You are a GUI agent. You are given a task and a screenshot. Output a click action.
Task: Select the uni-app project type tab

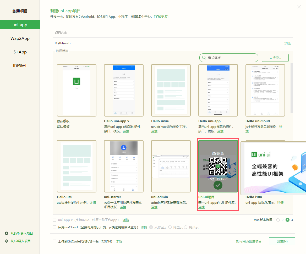point(20,25)
